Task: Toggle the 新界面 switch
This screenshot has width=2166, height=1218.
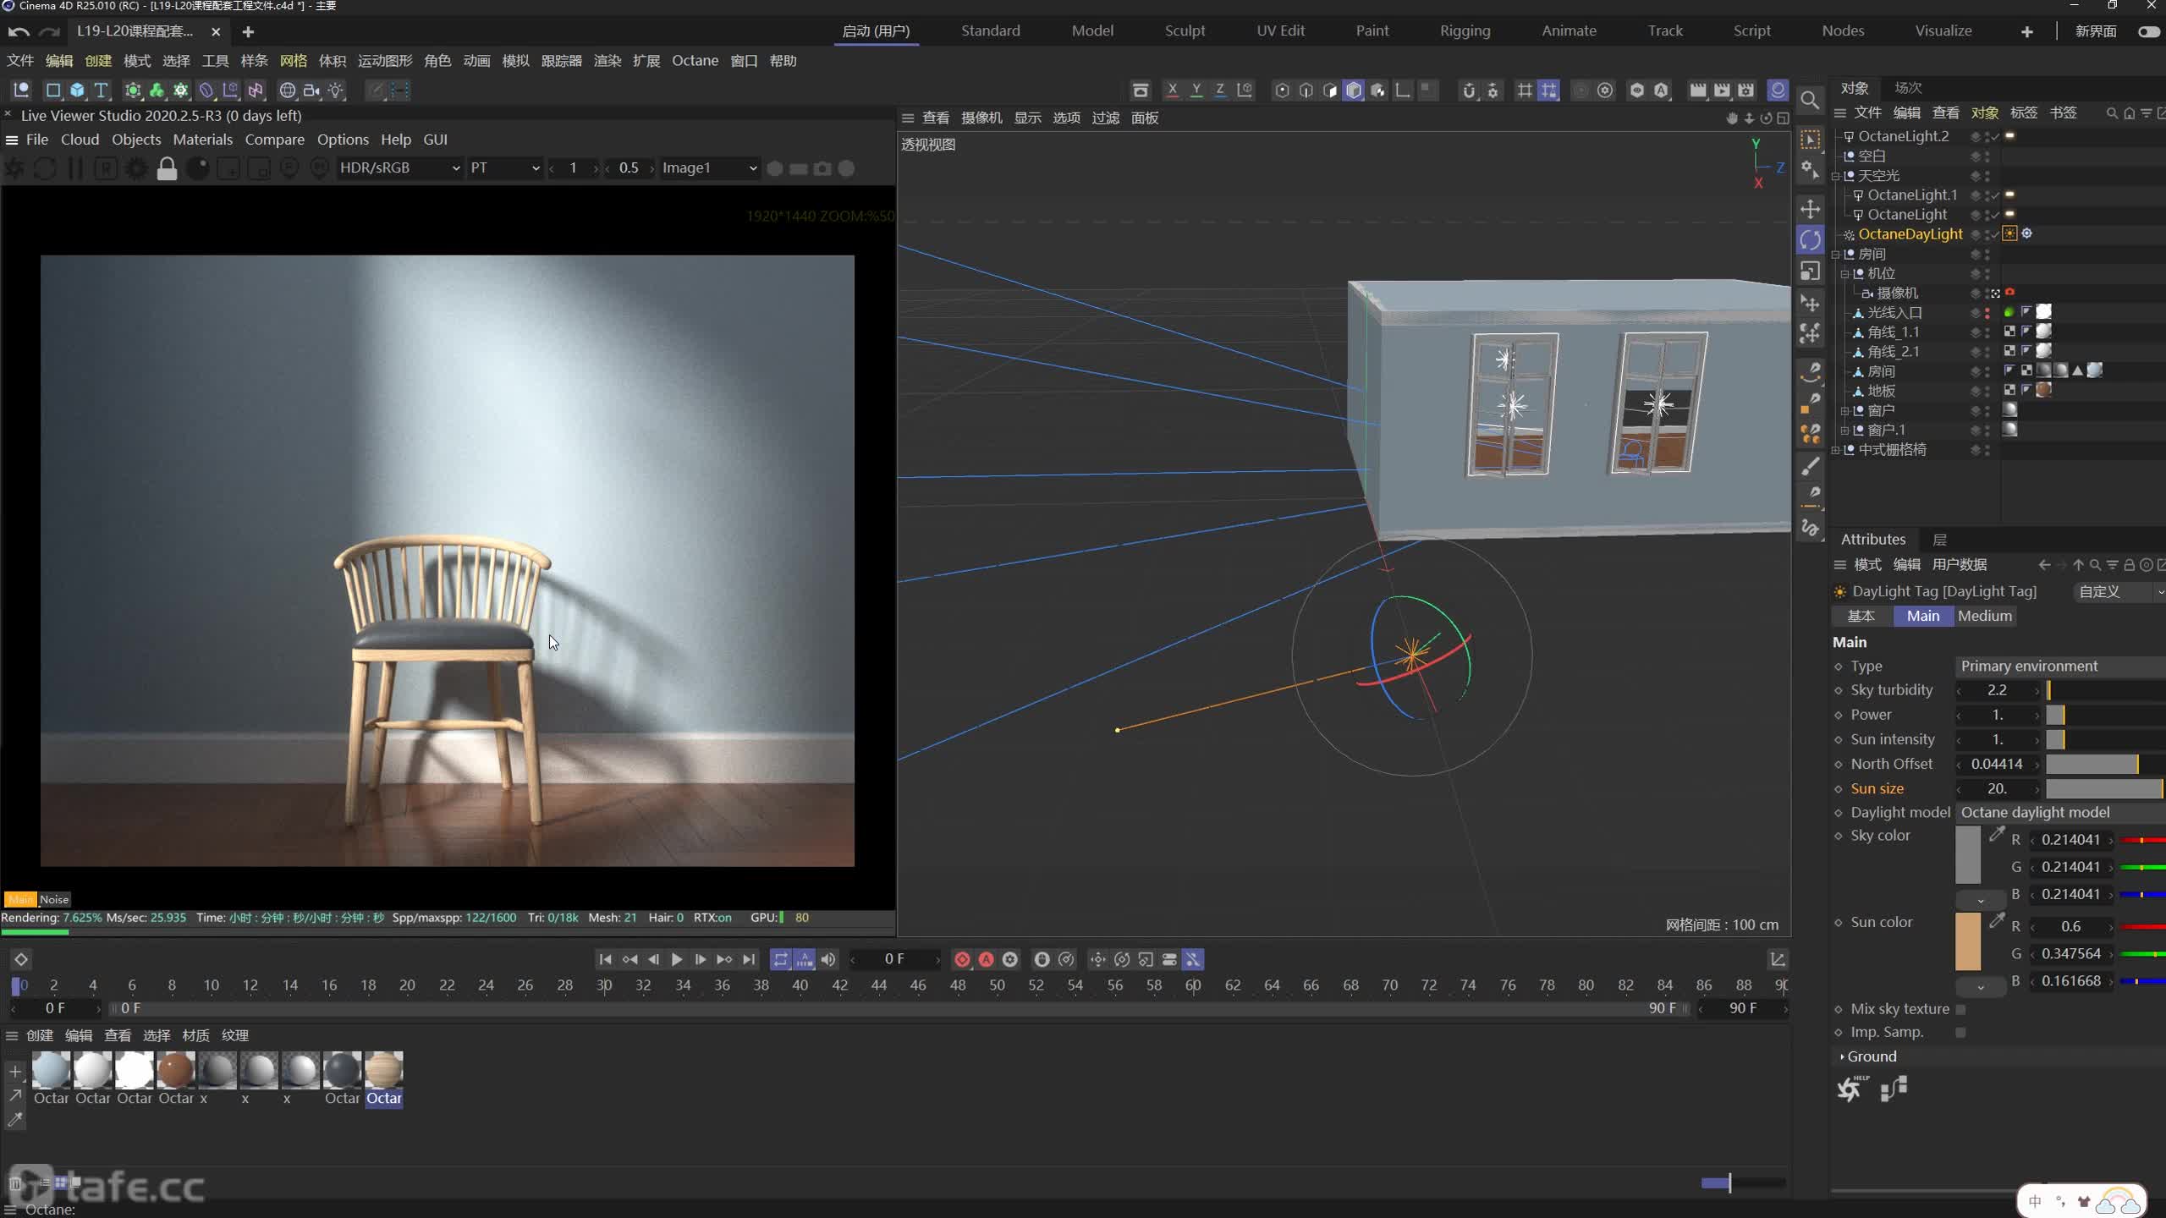Action: click(x=2147, y=31)
